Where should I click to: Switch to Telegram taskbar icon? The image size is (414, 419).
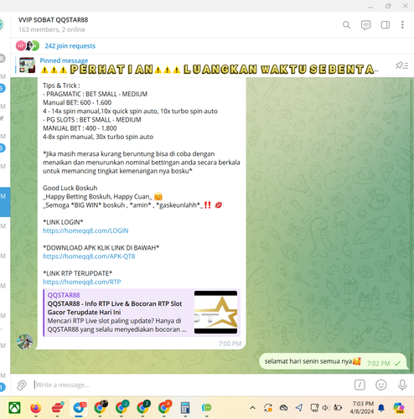click(79, 408)
